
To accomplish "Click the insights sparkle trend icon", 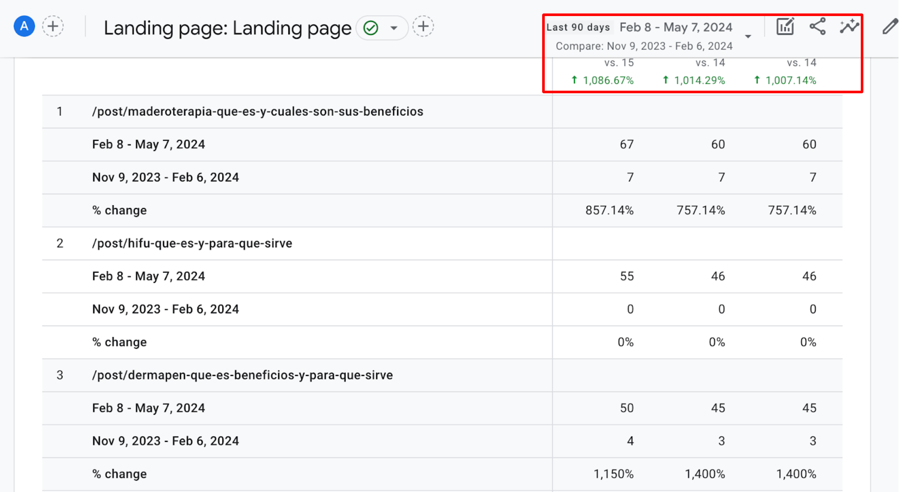I will (x=849, y=26).
